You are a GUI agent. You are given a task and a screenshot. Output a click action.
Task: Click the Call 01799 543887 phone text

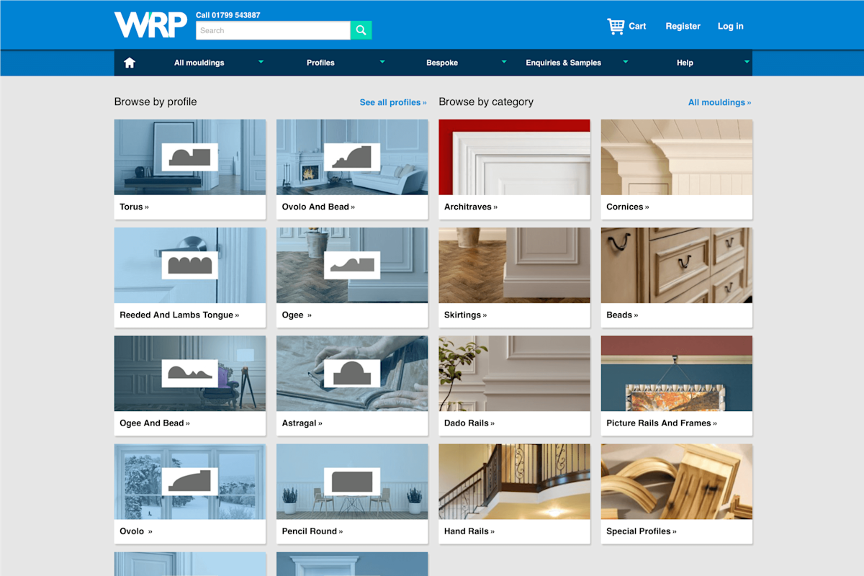click(x=228, y=15)
